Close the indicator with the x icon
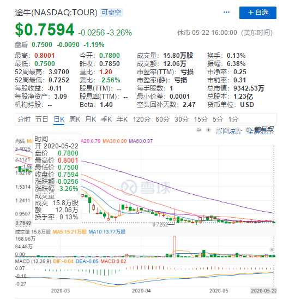This screenshot has height=299, width=289. coord(272,249)
